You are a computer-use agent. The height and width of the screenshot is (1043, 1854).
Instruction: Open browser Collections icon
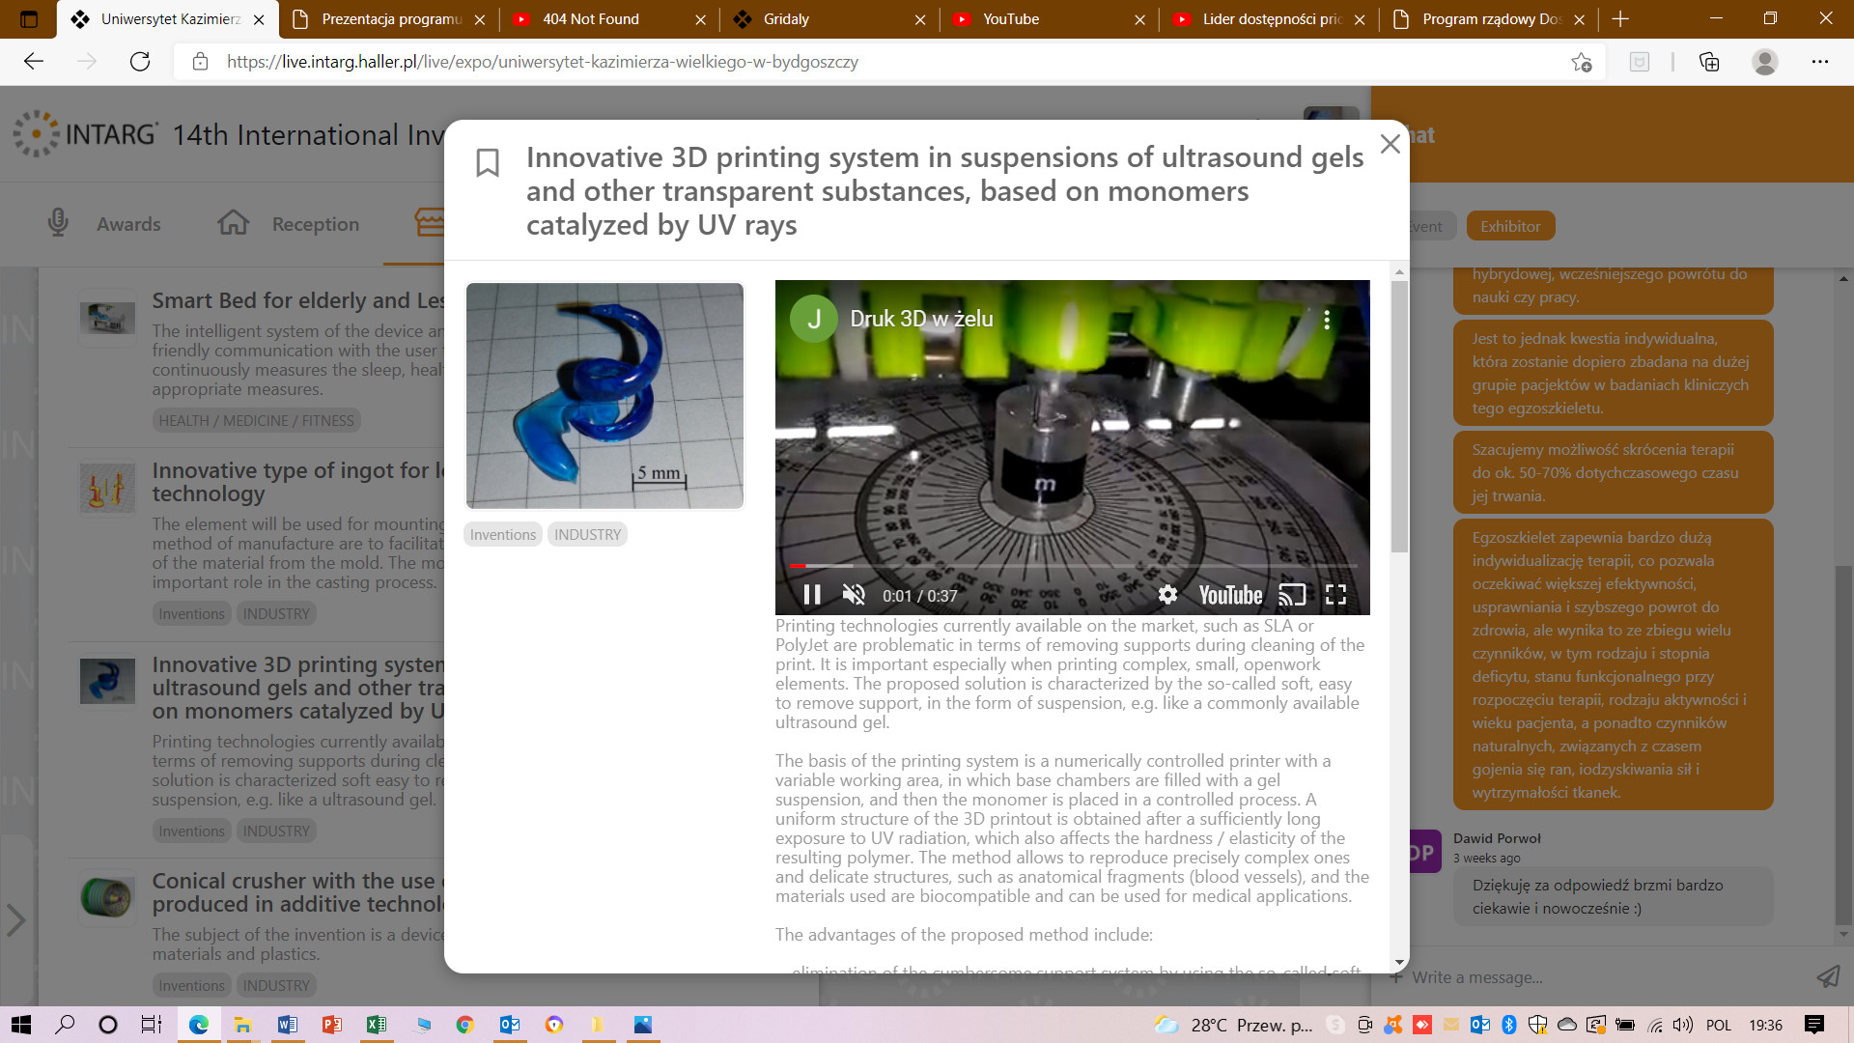pos(1709,62)
